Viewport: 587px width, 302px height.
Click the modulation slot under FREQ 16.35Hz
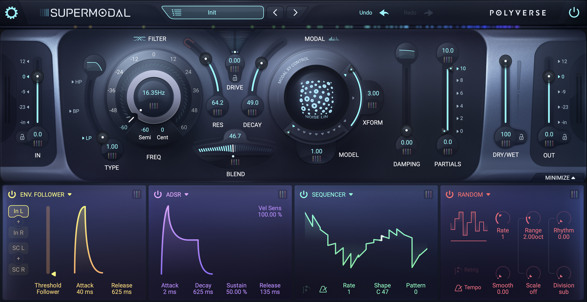click(x=154, y=106)
